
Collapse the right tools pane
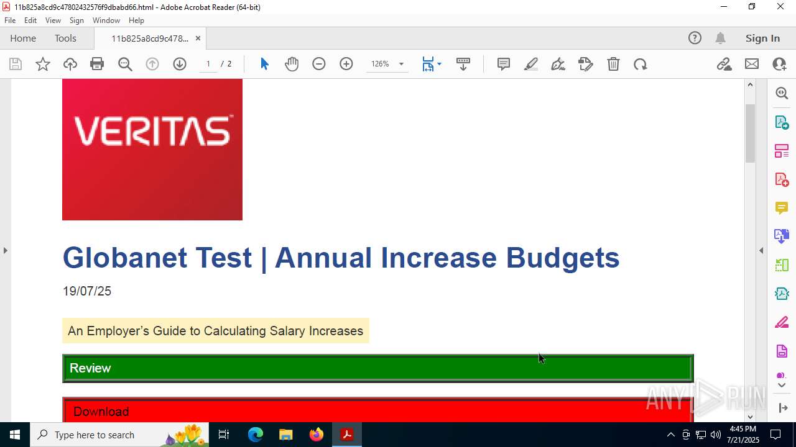coord(782,408)
